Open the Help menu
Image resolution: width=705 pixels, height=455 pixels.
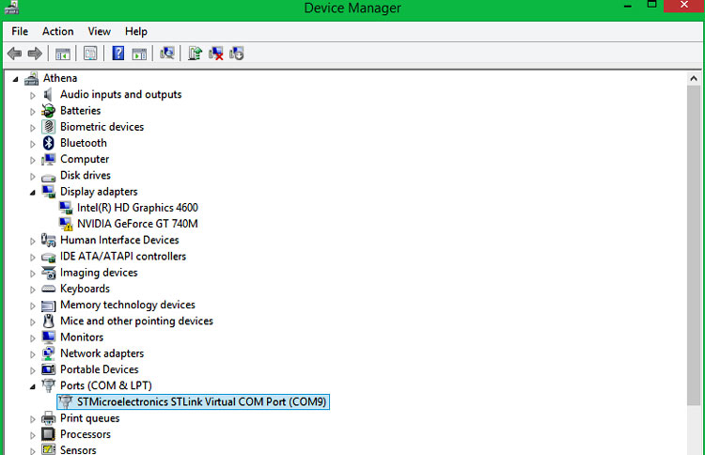tap(135, 31)
